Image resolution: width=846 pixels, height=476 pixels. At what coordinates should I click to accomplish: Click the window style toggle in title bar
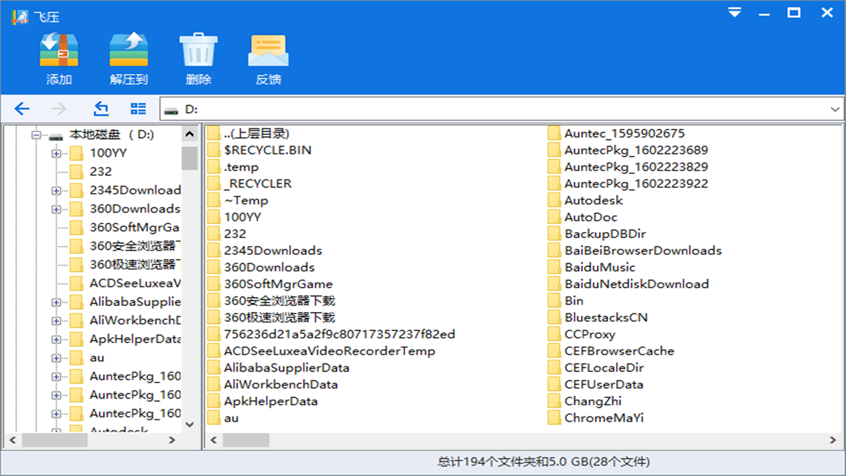(734, 12)
